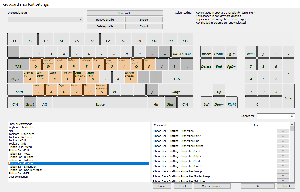Select the unassigned J key

[106, 77]
